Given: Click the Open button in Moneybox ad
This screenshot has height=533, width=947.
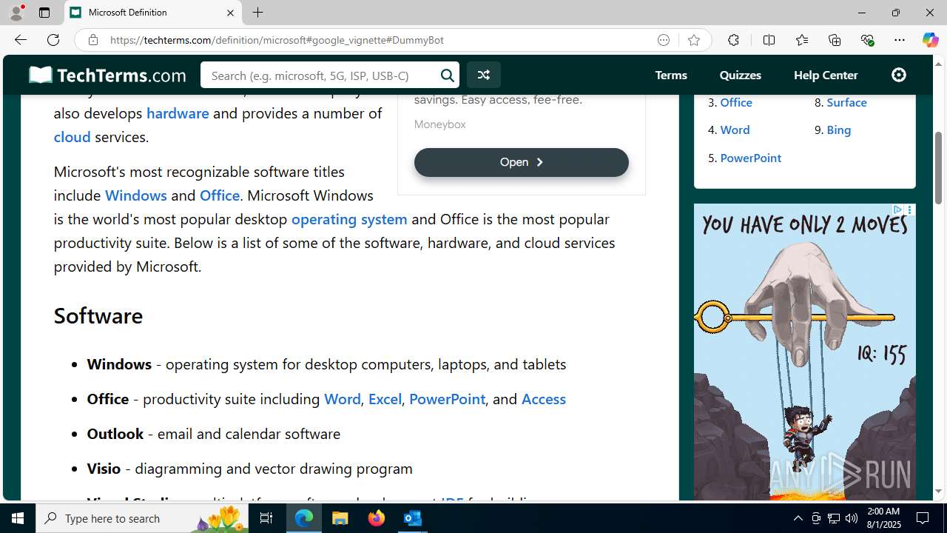Looking at the screenshot, I should (521, 162).
